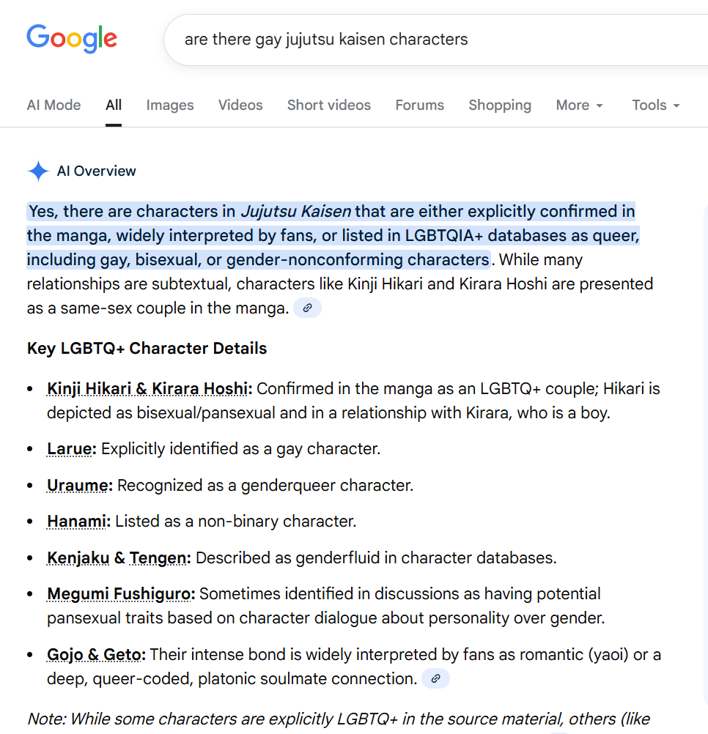
Task: Open the Forums tab
Action: pyautogui.click(x=419, y=105)
